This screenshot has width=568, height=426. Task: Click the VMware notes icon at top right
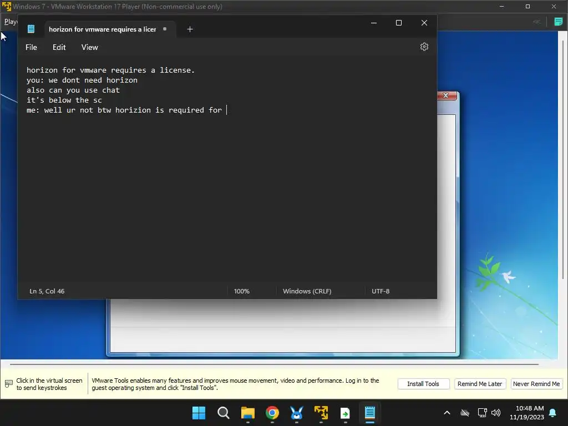click(558, 22)
